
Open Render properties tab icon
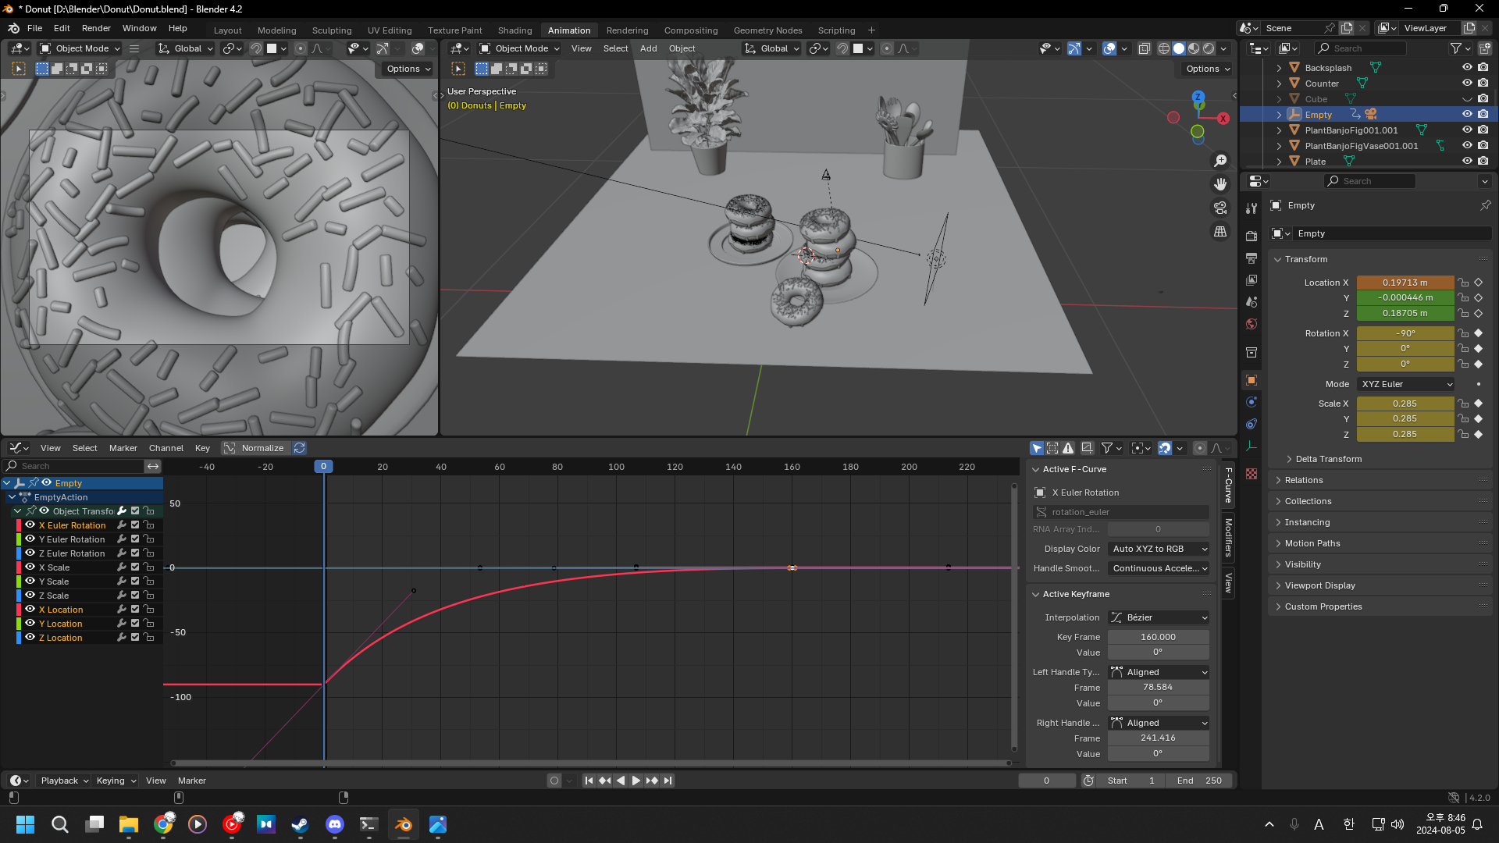[x=1252, y=236]
